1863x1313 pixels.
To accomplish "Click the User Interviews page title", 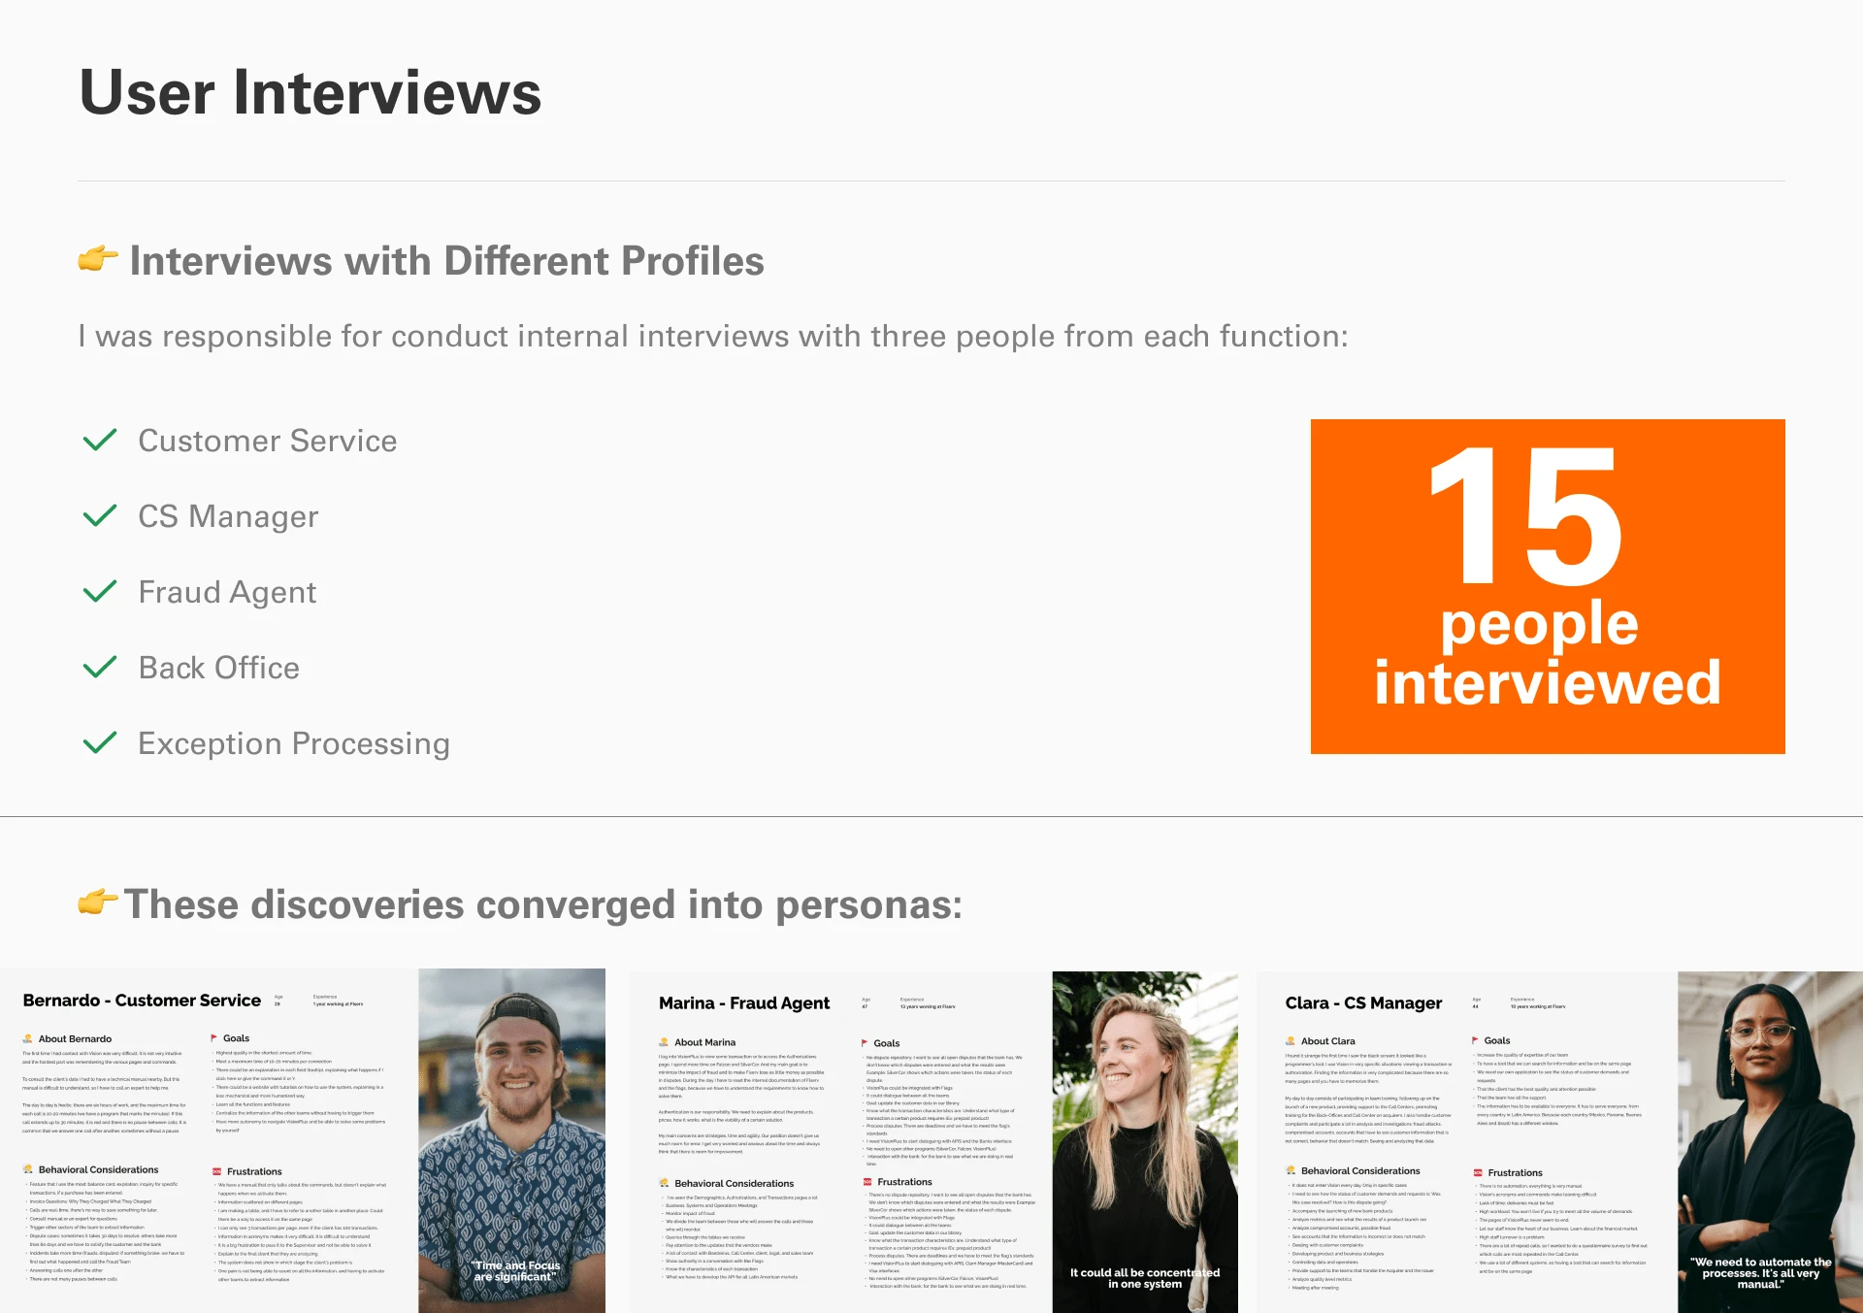I will click(x=310, y=93).
